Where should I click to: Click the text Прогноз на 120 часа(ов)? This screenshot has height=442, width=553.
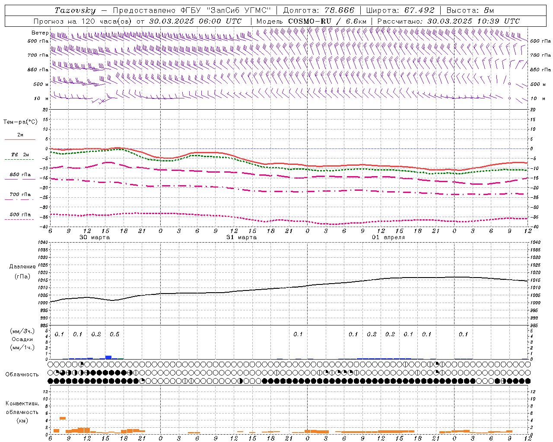pos(83,21)
